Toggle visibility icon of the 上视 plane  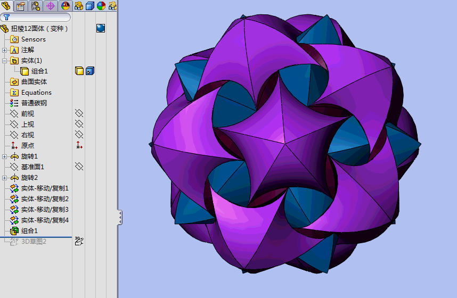pyautogui.click(x=79, y=124)
